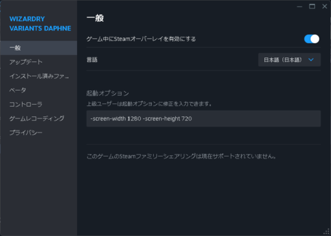Image resolution: width=331 pixels, height=236 pixels.
Task: Click the blue chevron in the language dropdown
Action: [311, 59]
